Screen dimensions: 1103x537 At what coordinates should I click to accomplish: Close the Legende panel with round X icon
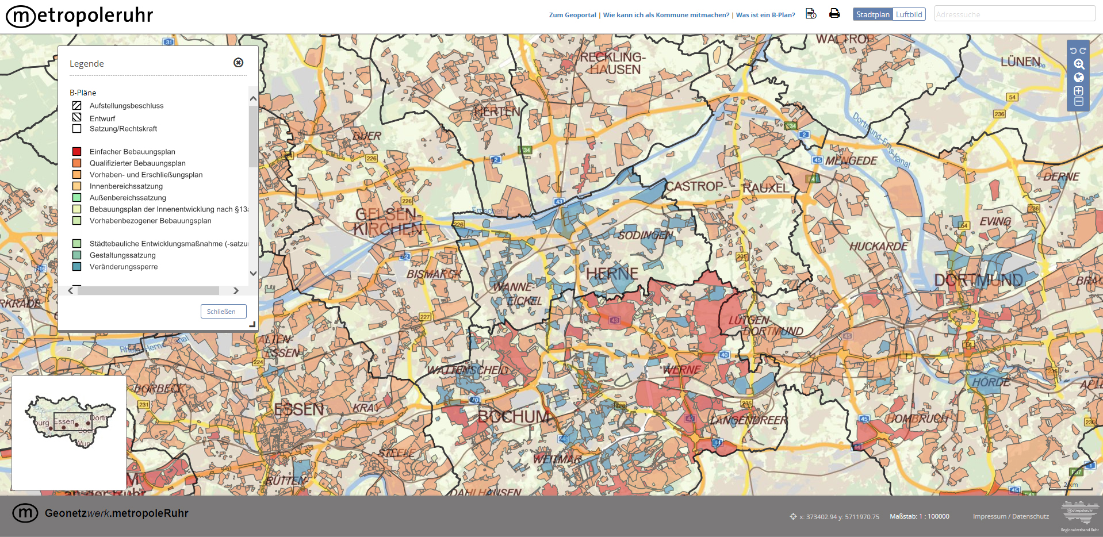pyautogui.click(x=238, y=63)
